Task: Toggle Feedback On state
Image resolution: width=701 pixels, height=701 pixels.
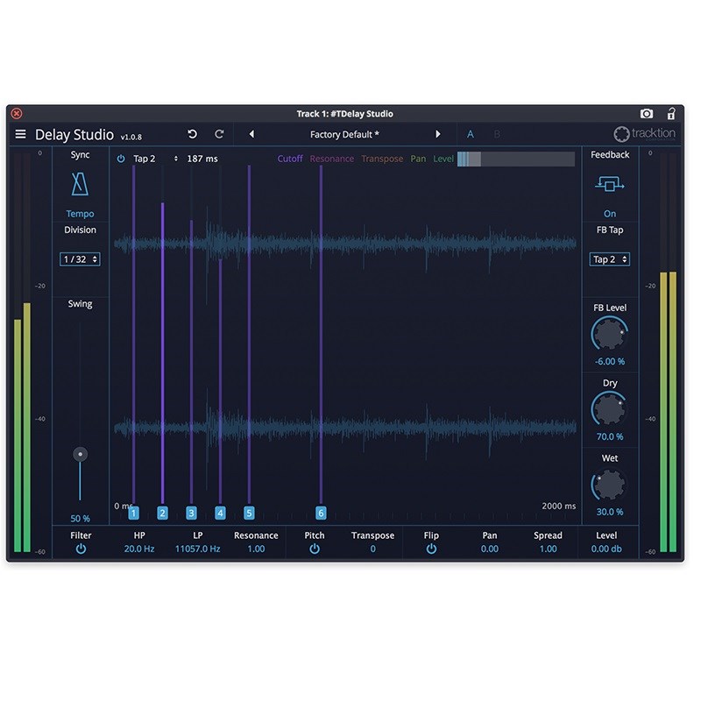Action: click(x=609, y=214)
